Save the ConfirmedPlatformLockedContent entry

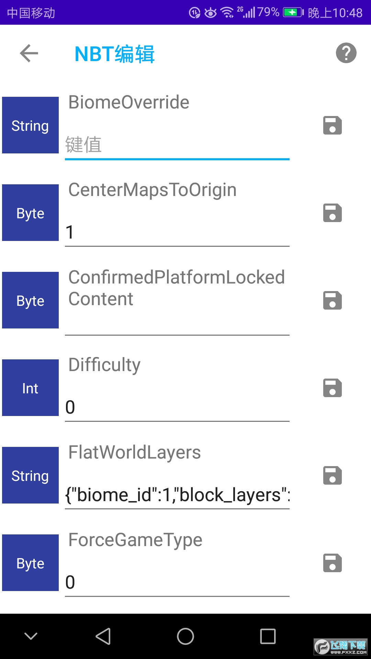[332, 301]
